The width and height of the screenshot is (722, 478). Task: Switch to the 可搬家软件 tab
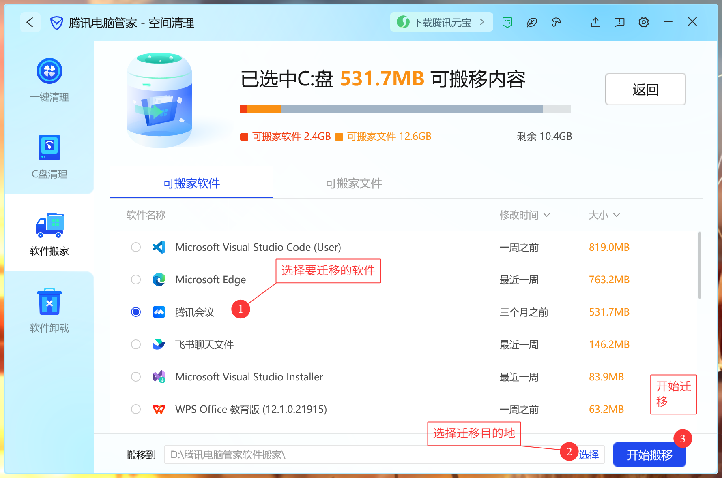[x=191, y=184]
